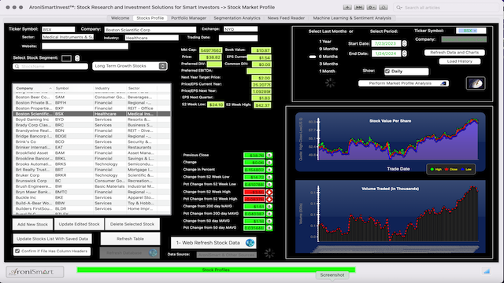
Task: Select the 9 Months period option
Action: [x=328, y=49]
